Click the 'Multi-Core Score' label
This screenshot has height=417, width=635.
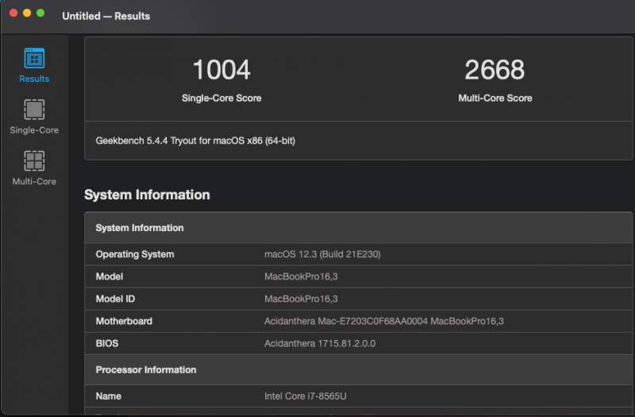[495, 98]
